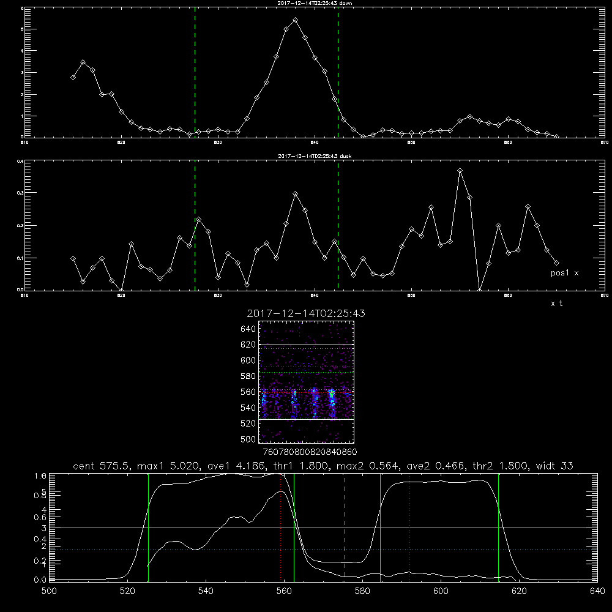Click the orange dashed center line in bottom plot
This screenshot has height=612, width=612.
(x=345, y=527)
